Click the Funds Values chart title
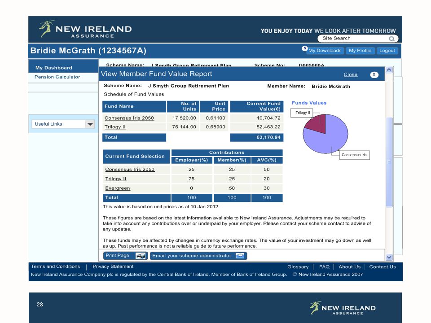This screenshot has width=431, height=323. pyautogui.click(x=309, y=103)
